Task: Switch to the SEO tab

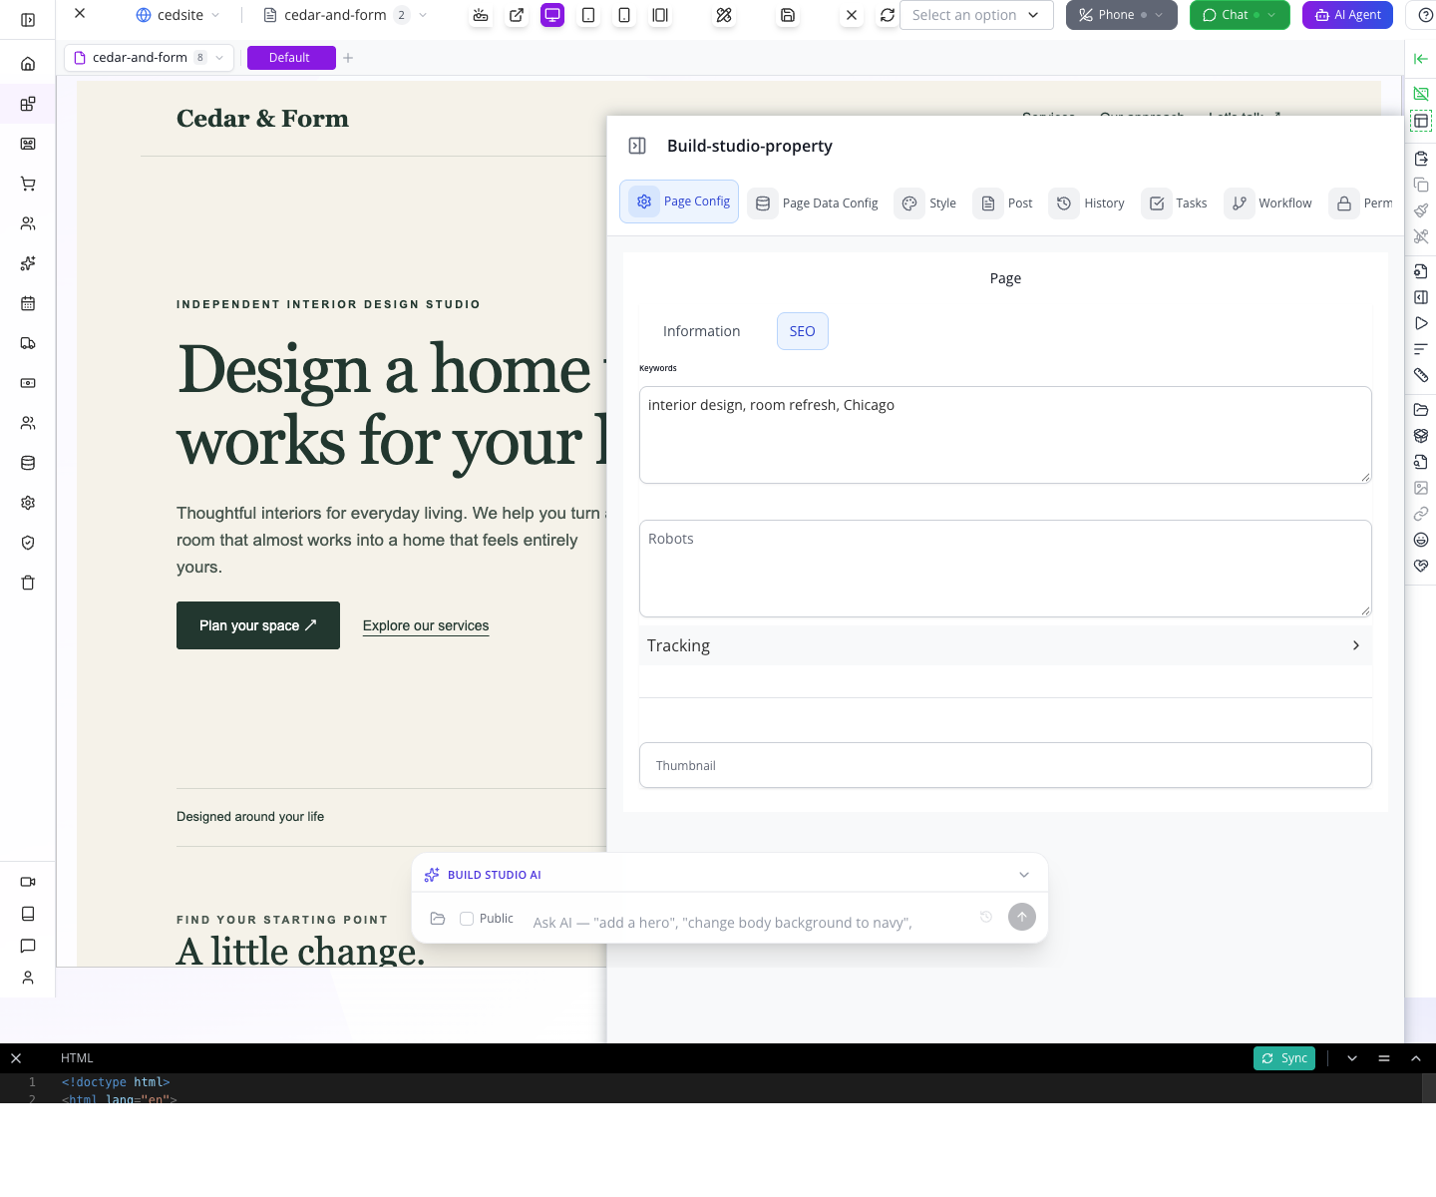Action: coord(803,331)
